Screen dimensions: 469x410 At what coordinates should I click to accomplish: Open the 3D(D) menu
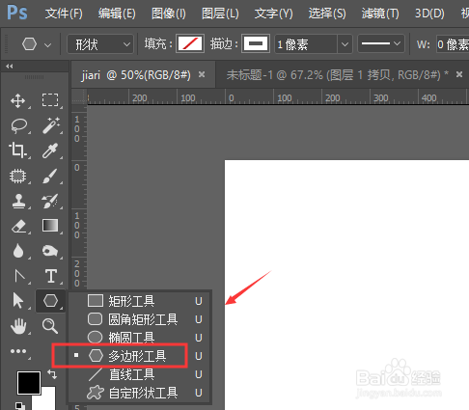click(429, 14)
